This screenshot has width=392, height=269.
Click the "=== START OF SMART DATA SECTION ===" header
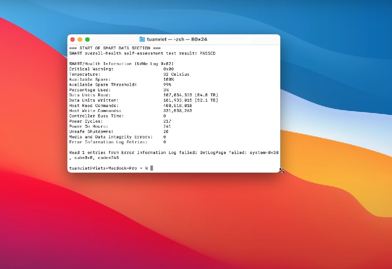tap(115, 48)
